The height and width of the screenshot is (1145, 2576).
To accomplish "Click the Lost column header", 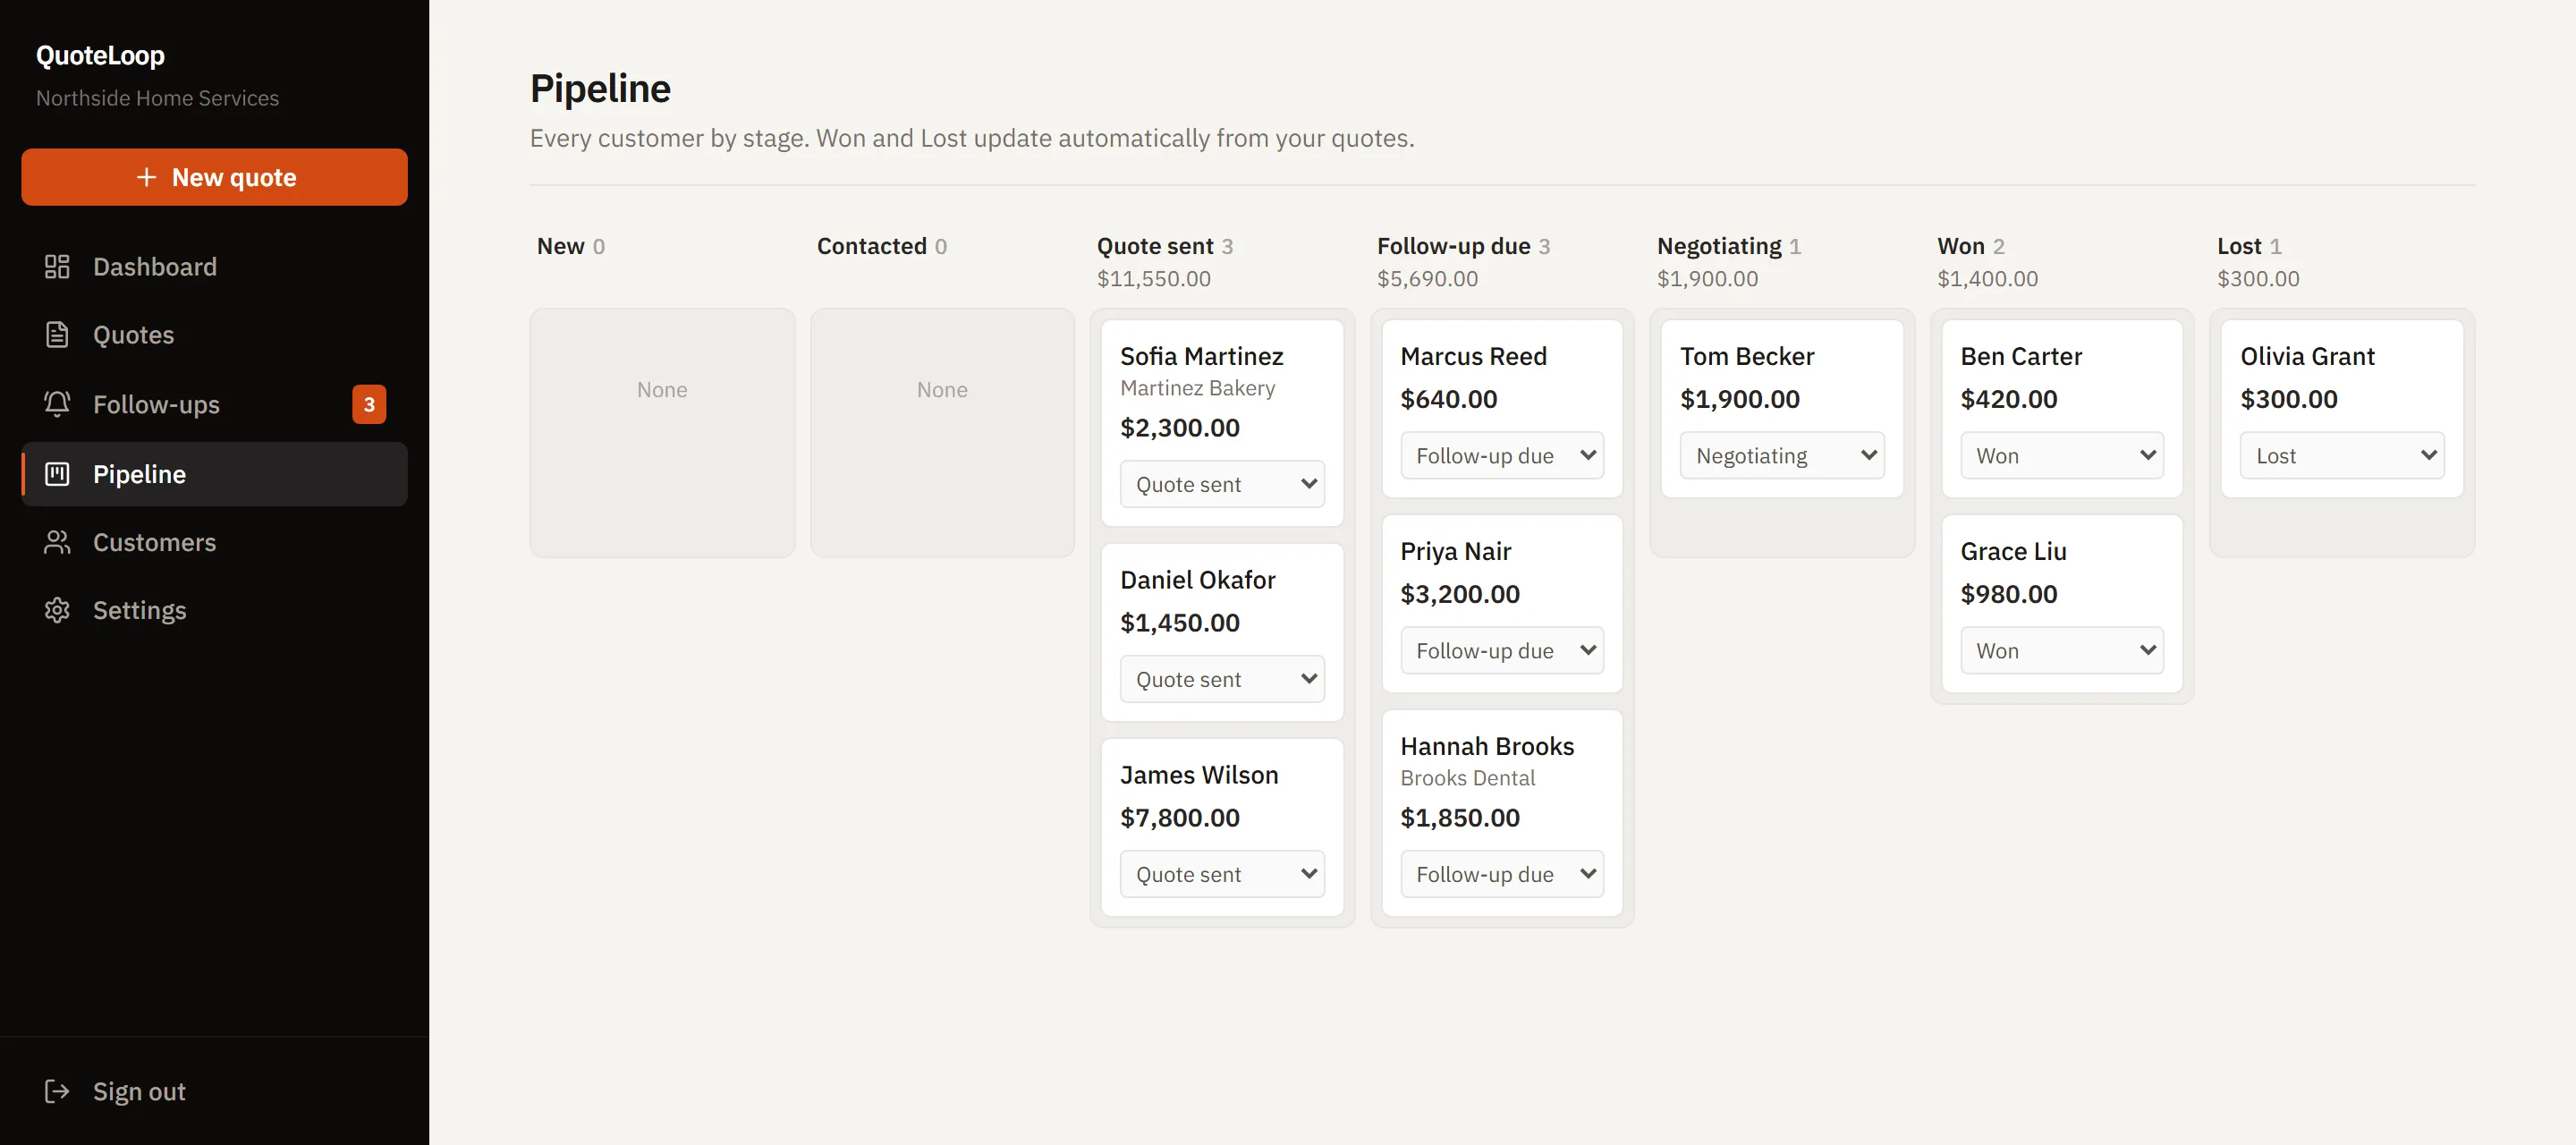I will (x=2239, y=246).
